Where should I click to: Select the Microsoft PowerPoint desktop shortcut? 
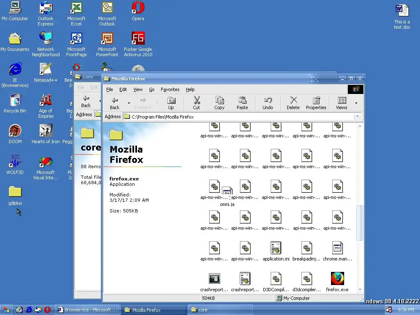[x=107, y=45]
